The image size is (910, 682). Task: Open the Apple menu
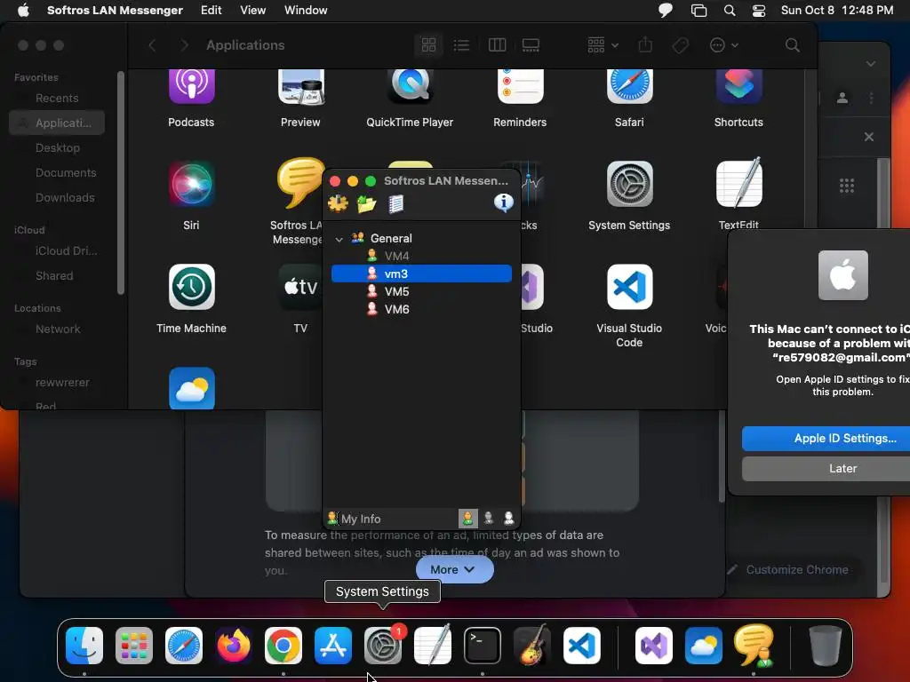click(23, 10)
